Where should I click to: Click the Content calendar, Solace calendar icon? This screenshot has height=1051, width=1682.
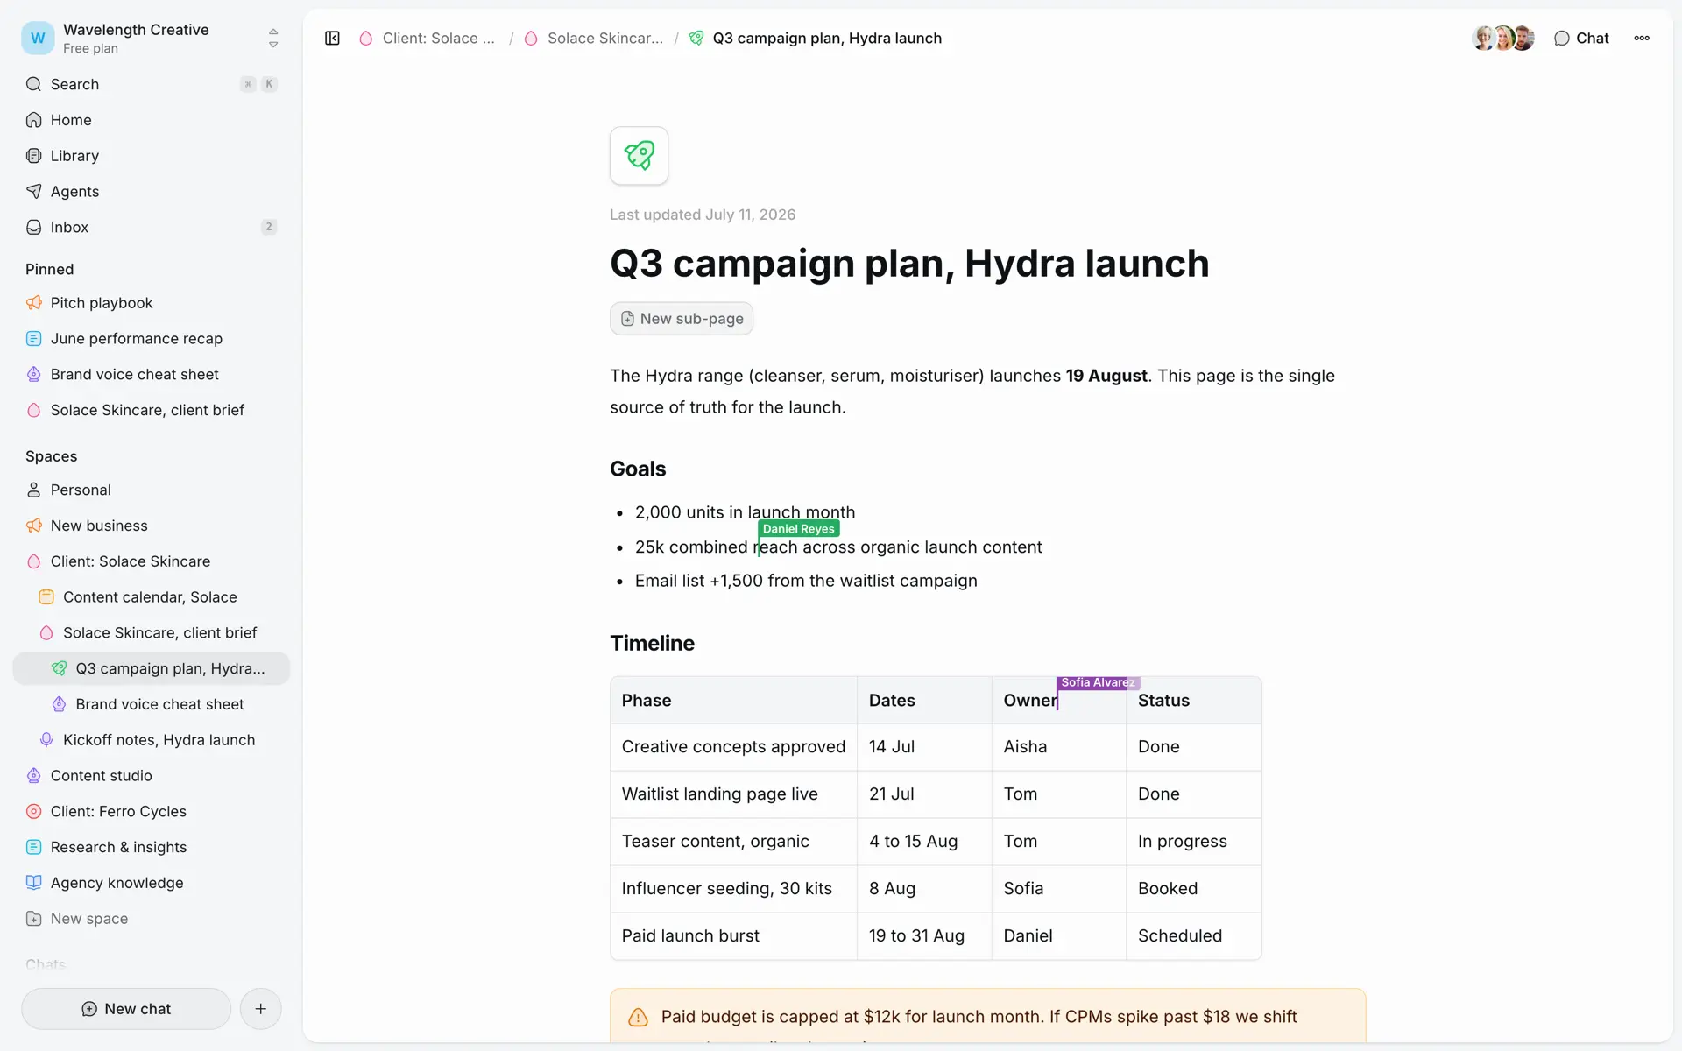[46, 597]
